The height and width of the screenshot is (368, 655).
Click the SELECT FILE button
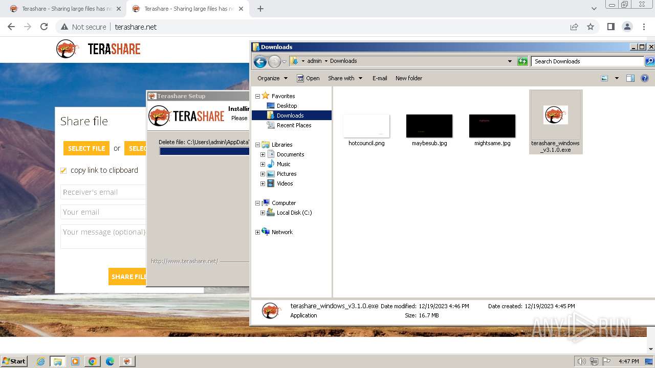(86, 148)
